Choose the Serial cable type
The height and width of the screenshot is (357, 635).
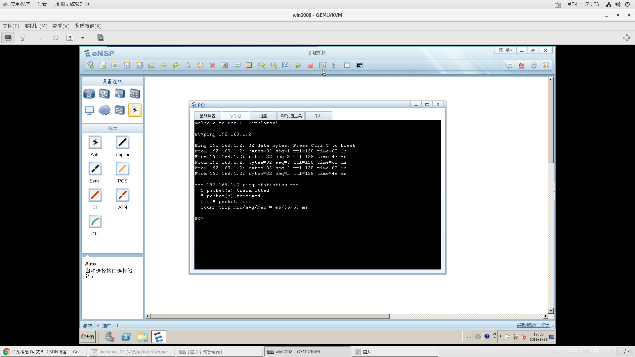[95, 169]
